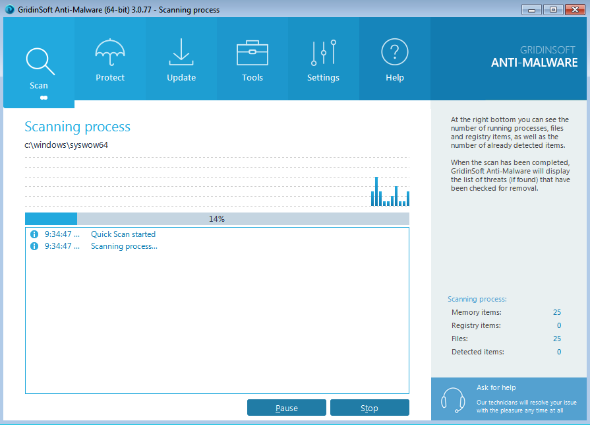This screenshot has width=590, height=425.
Task: Click info icon beside Quick Scan started
Action: pyautogui.click(x=34, y=234)
